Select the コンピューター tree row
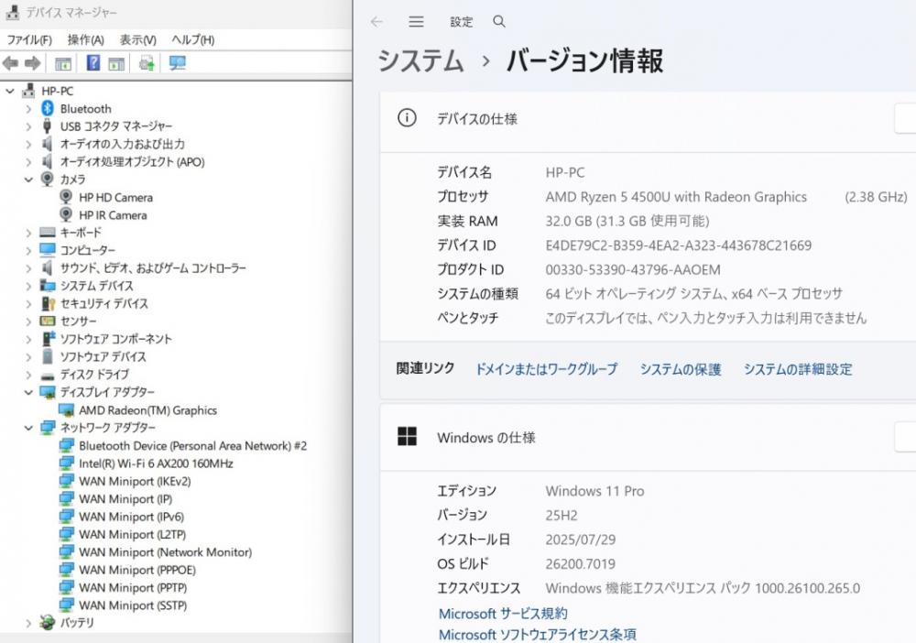The image size is (916, 643). [88, 251]
